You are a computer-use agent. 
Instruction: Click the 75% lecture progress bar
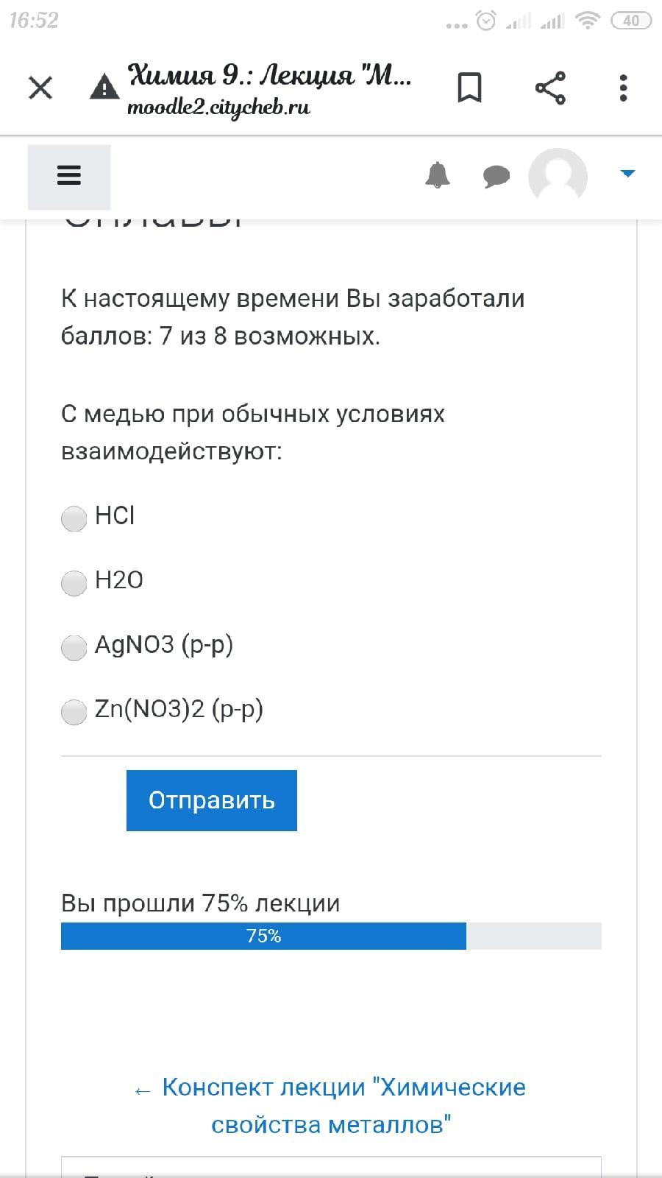point(331,936)
